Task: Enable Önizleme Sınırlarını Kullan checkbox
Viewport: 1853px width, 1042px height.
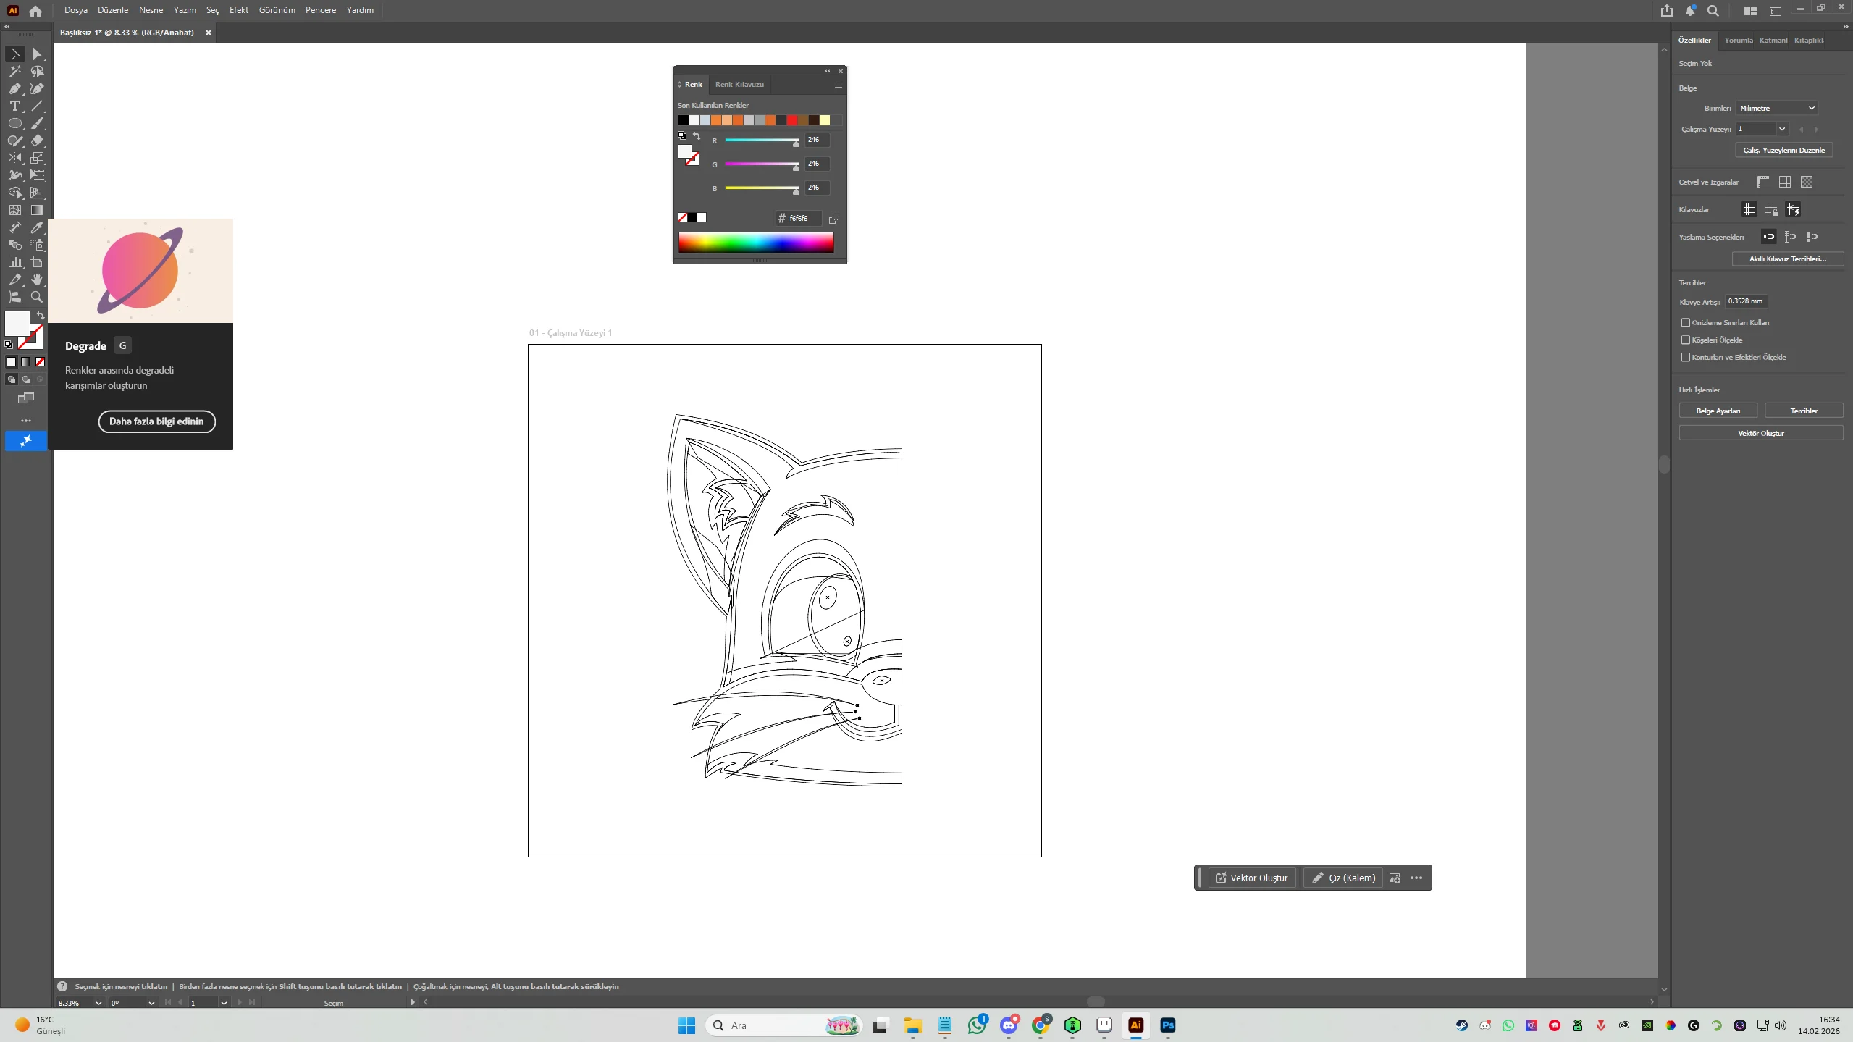Action: coord(1686,322)
